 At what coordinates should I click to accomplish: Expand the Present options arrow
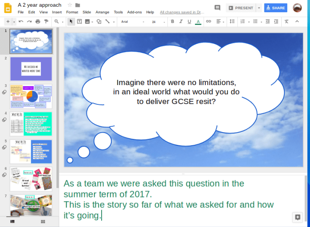tap(259, 8)
